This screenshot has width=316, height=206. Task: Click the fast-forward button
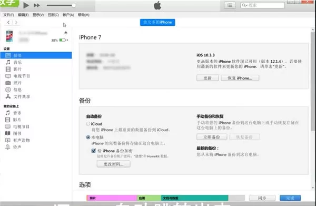[x=36, y=5]
